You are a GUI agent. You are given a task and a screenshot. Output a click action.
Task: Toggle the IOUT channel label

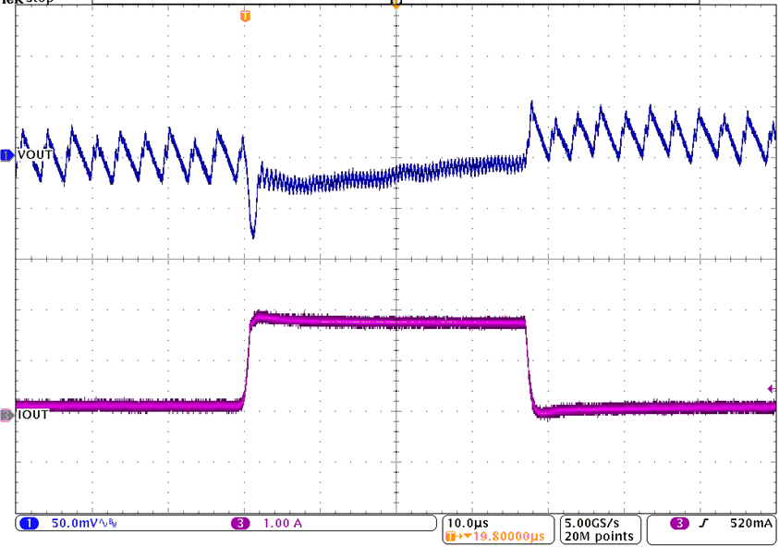pyautogui.click(x=29, y=414)
